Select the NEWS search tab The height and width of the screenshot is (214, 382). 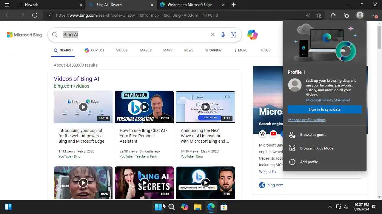pyautogui.click(x=189, y=50)
